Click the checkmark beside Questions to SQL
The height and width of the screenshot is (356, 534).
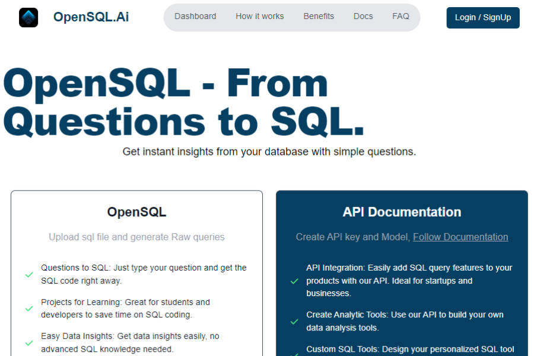tap(28, 275)
